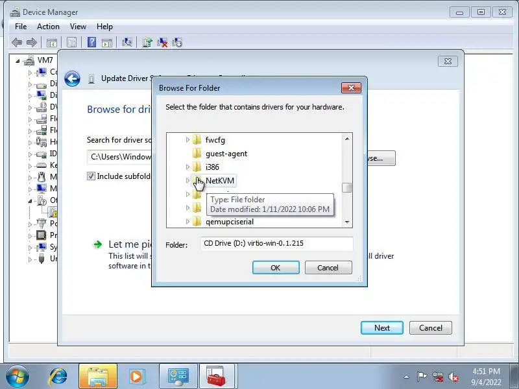
Task: Expand the qemupciserial folder
Action: tap(187, 221)
